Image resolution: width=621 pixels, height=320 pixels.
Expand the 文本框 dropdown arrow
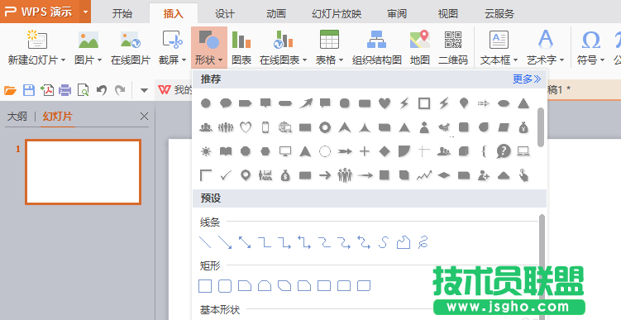click(x=515, y=60)
